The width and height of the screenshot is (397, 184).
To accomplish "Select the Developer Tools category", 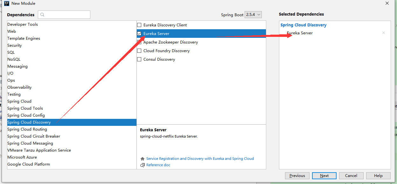I will pos(72,24).
